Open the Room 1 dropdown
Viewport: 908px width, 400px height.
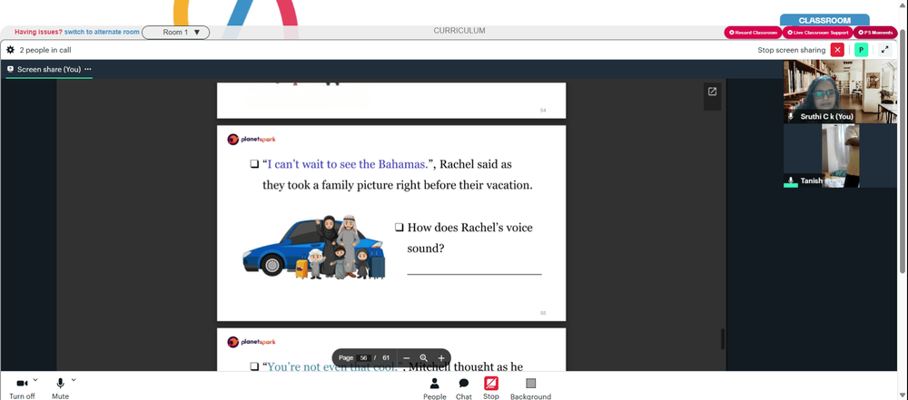(175, 33)
